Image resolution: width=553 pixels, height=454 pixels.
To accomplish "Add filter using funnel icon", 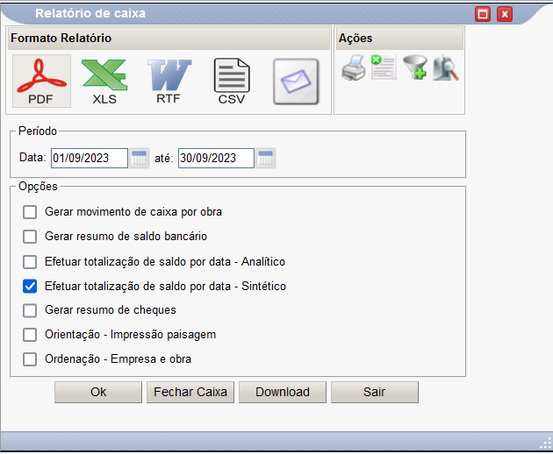I will [415, 67].
